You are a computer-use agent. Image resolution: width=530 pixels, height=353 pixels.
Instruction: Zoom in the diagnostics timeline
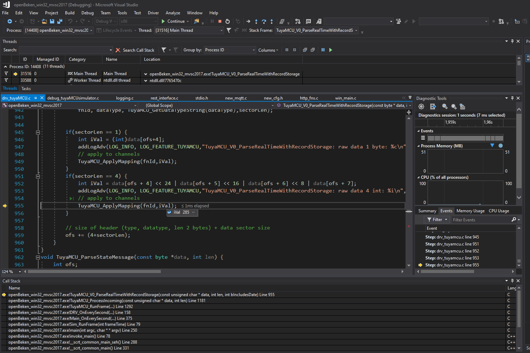445,106
